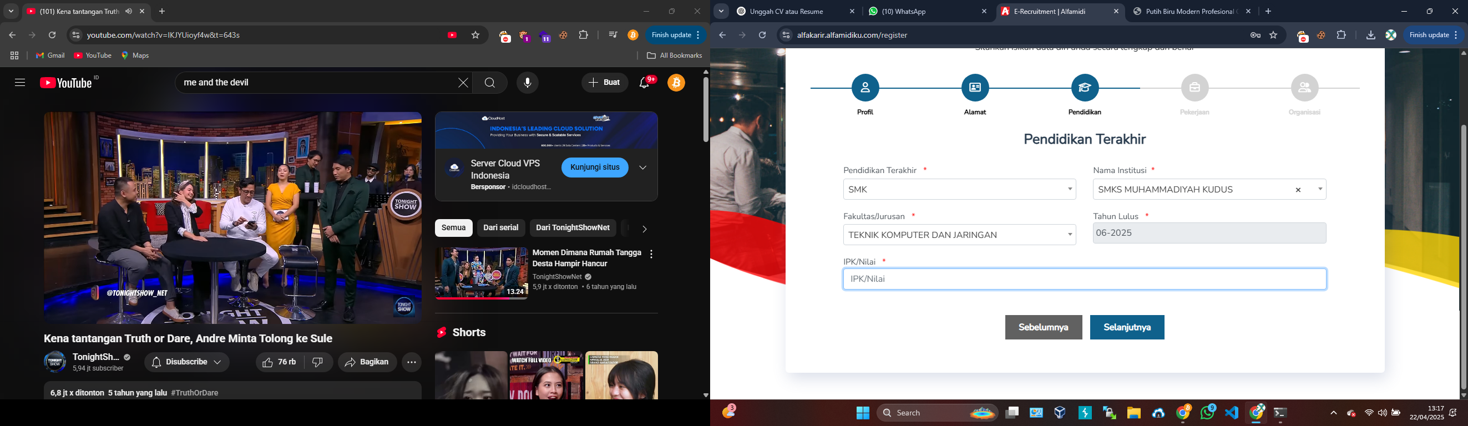Click the Profil step icon
The image size is (1468, 426).
point(865,88)
